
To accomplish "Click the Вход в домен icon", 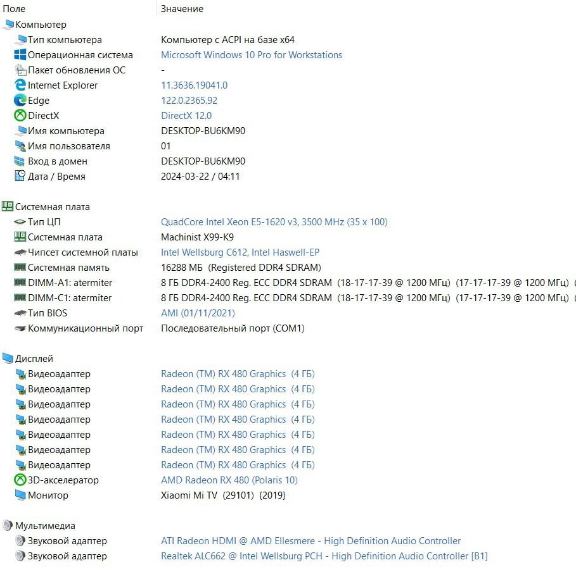I will tap(20, 161).
